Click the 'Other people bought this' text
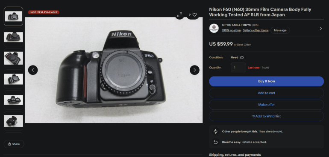This screenshot has width=329, height=157. [240, 132]
